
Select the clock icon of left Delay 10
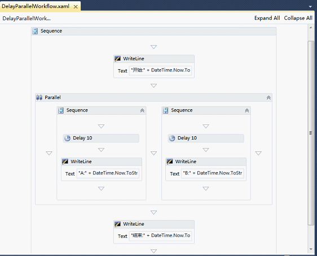tap(67, 138)
